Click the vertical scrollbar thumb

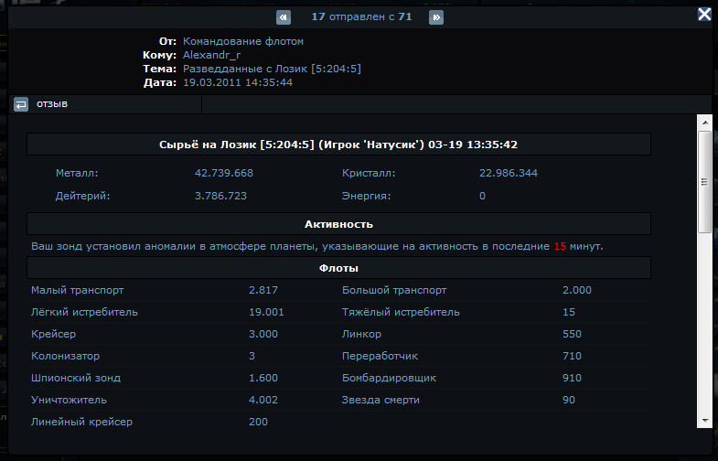coord(704,182)
